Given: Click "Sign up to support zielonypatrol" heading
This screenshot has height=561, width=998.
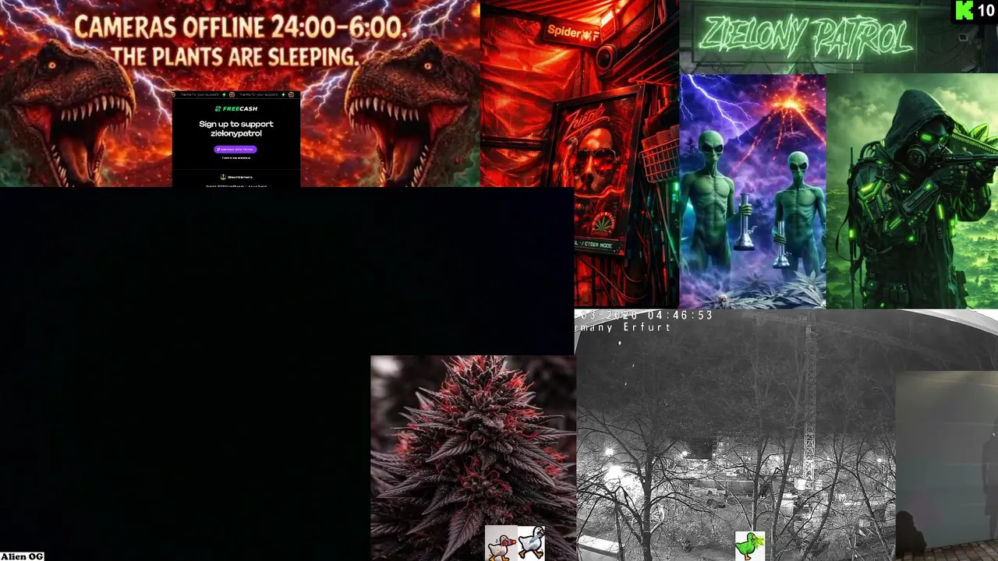Looking at the screenshot, I should point(235,129).
